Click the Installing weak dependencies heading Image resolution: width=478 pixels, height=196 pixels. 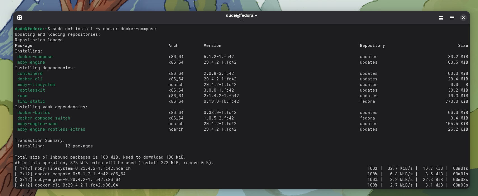[x=51, y=107]
